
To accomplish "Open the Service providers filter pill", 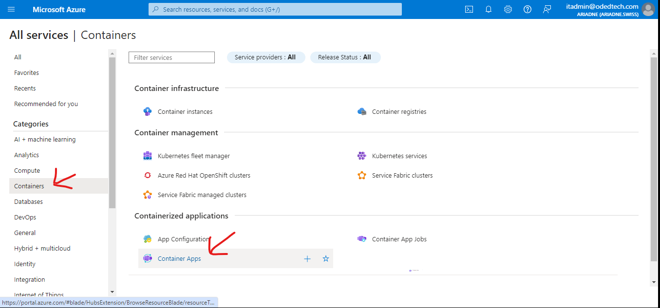I will coord(265,57).
